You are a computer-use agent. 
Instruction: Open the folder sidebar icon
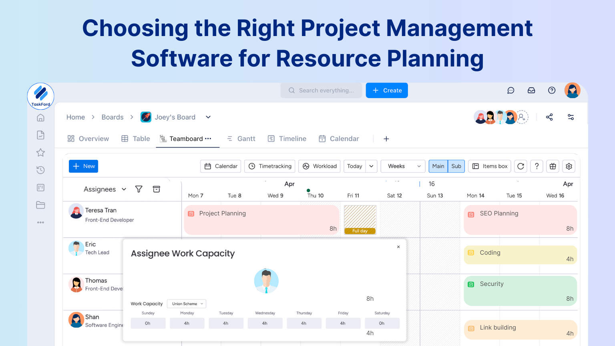click(x=40, y=205)
